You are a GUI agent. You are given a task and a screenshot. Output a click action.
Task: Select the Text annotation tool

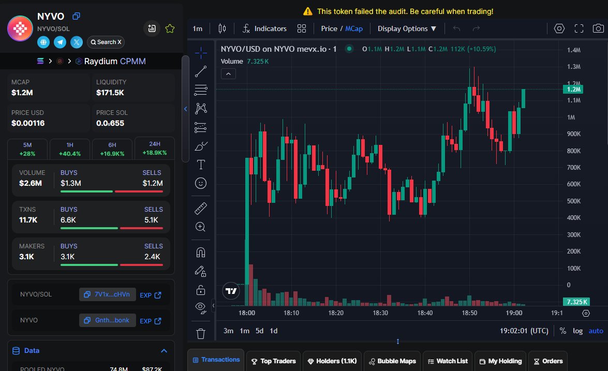coord(200,165)
